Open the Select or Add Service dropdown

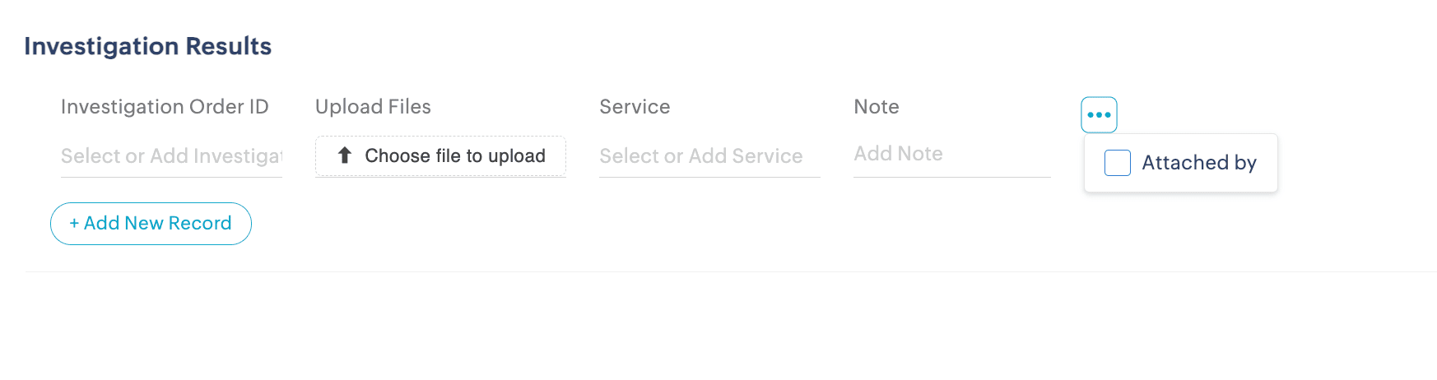709,156
